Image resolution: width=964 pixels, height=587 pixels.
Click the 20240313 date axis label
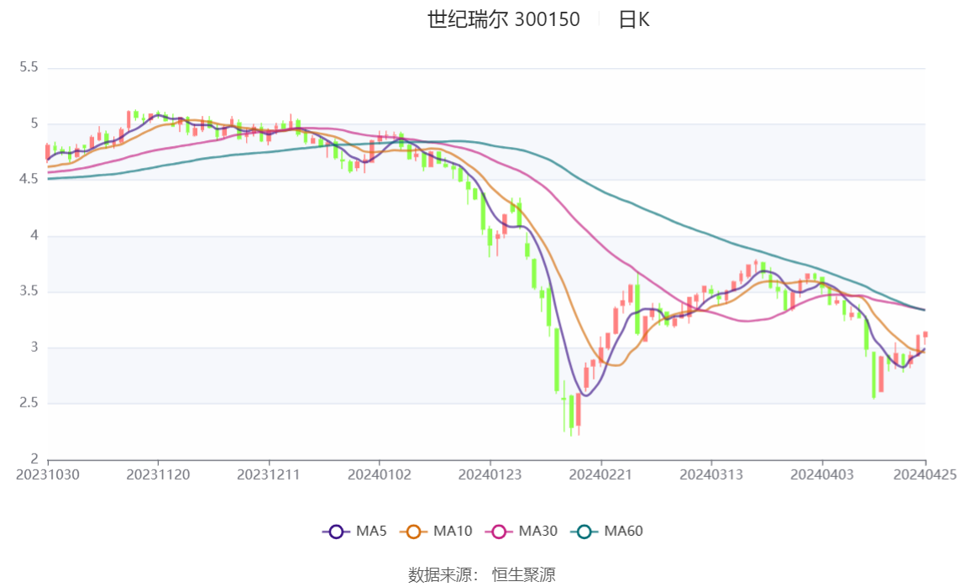[x=711, y=474]
